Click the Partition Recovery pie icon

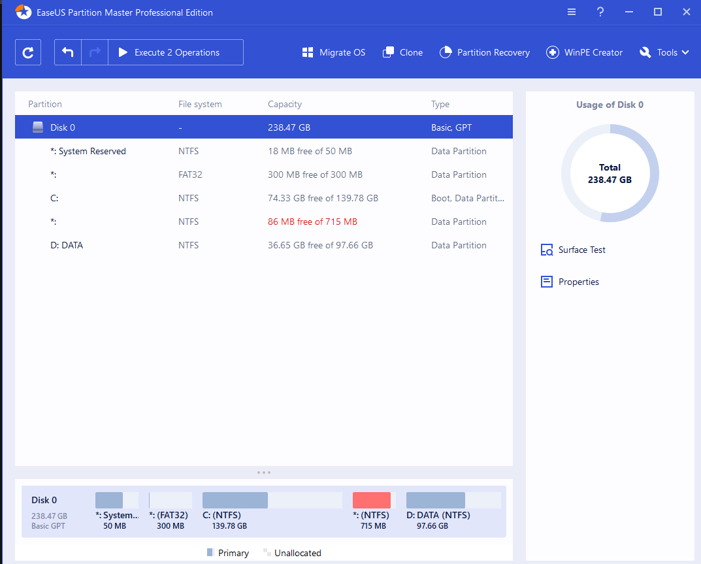pos(446,52)
